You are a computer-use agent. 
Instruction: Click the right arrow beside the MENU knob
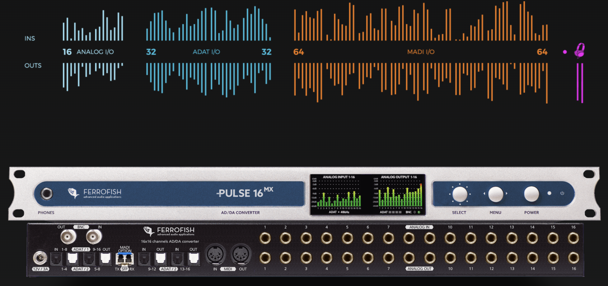click(507, 193)
